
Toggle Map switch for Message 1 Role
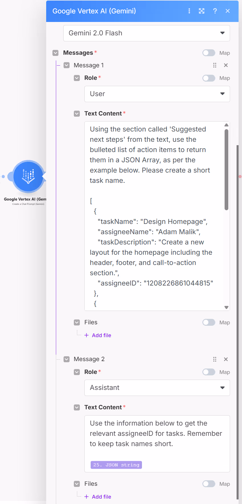[x=209, y=78]
